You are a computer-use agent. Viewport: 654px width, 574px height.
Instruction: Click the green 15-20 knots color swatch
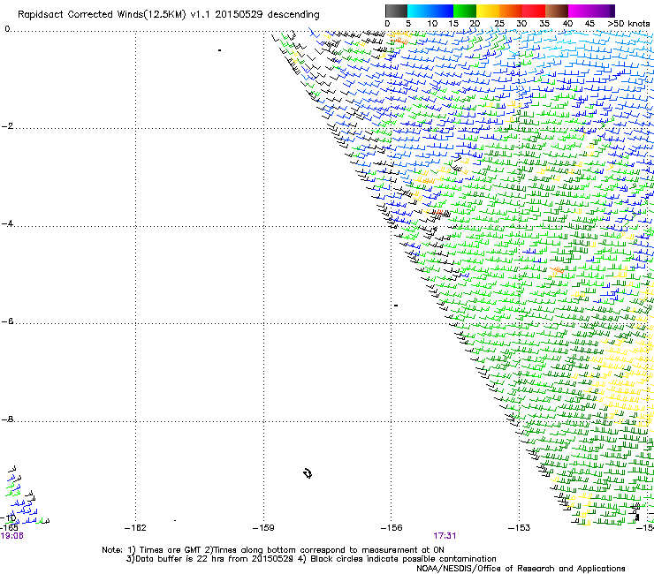[465, 11]
